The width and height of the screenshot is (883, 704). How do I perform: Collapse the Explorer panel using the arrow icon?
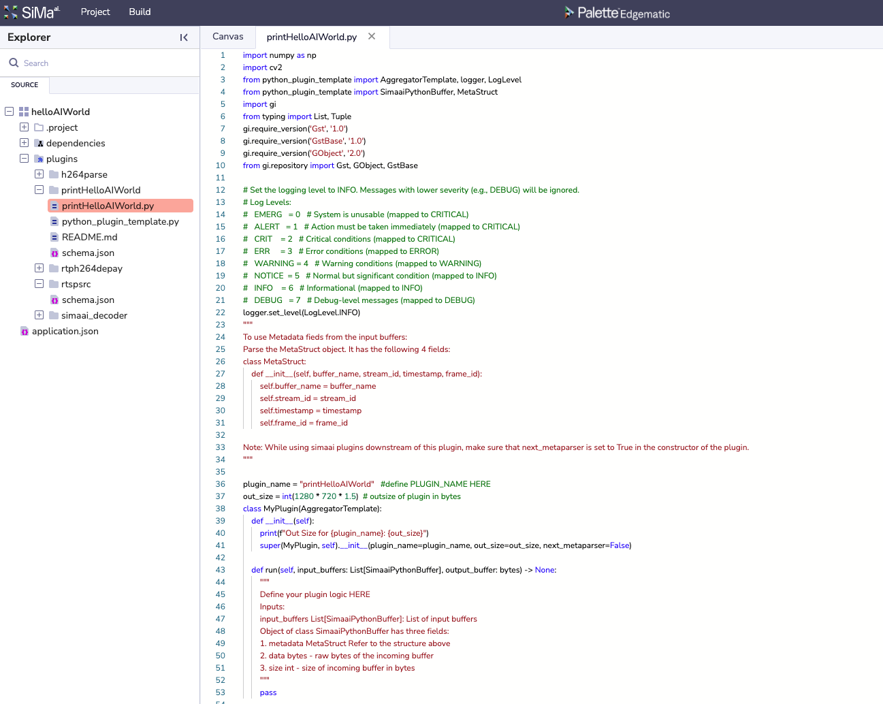point(184,37)
